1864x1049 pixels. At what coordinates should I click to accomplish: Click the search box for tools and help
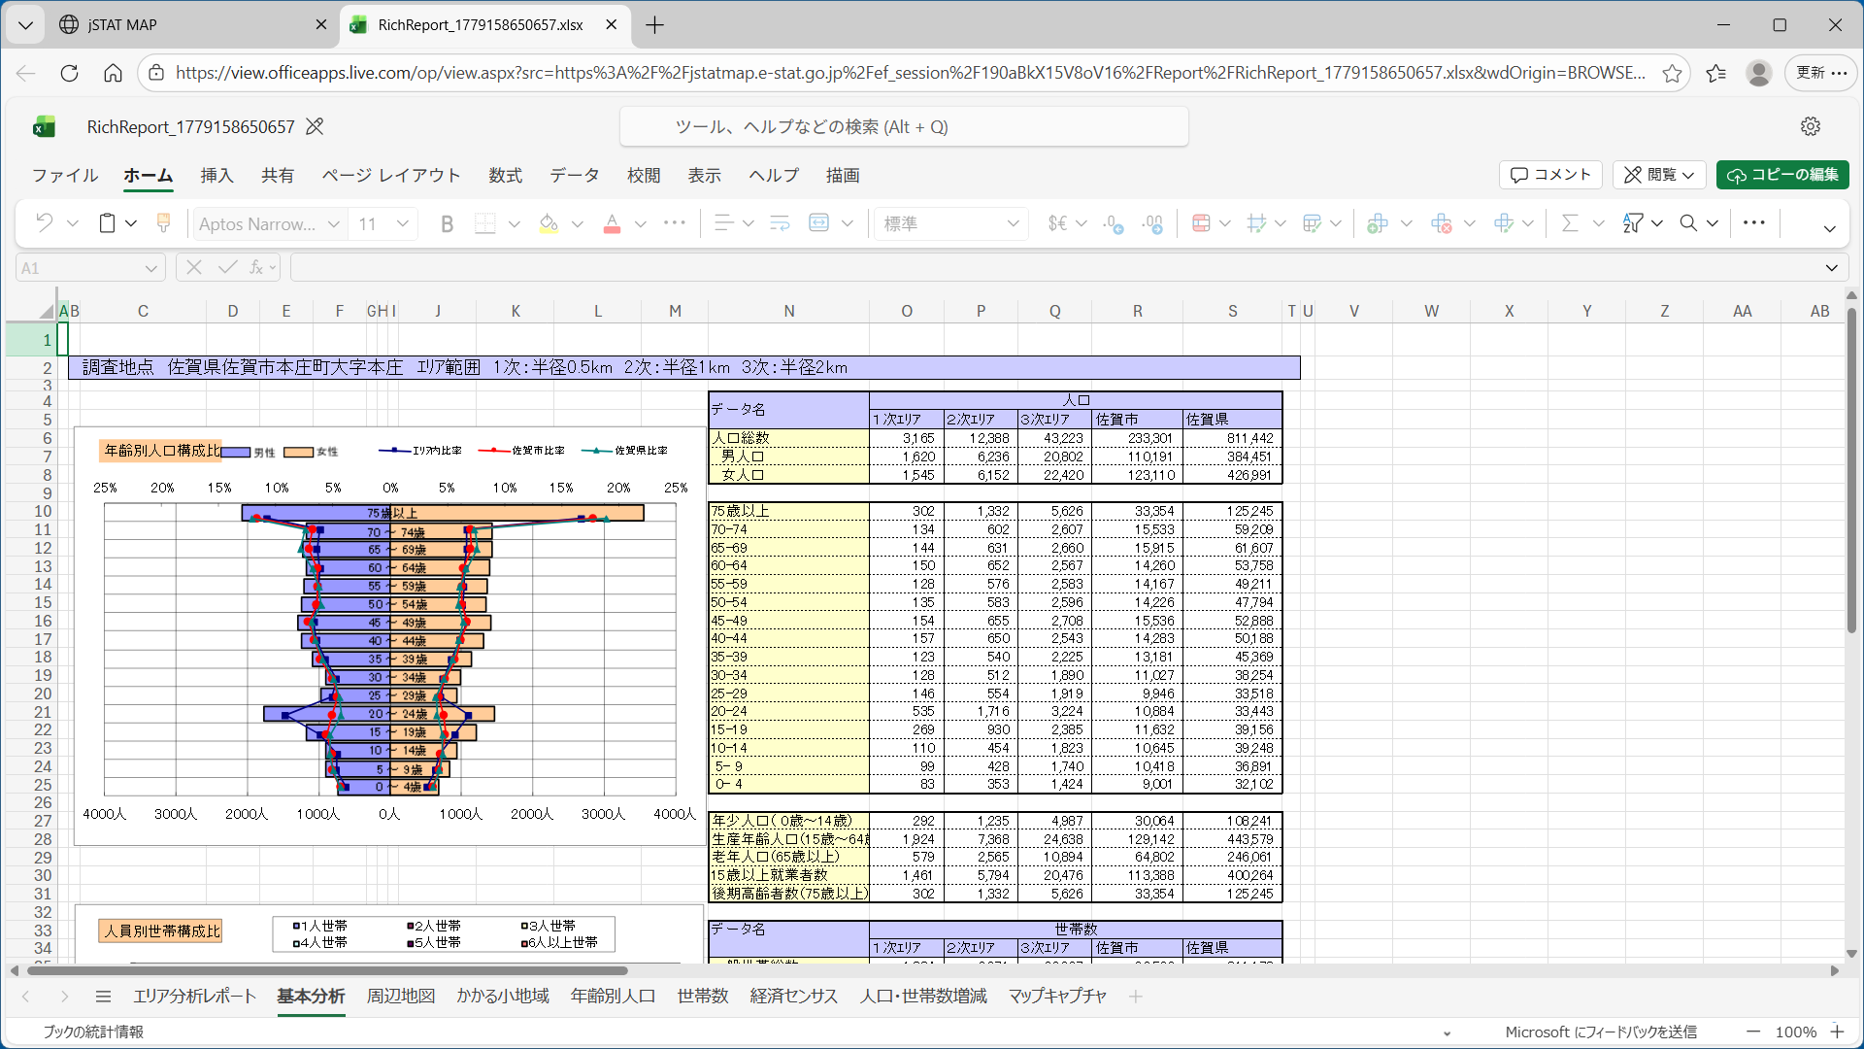[904, 127]
